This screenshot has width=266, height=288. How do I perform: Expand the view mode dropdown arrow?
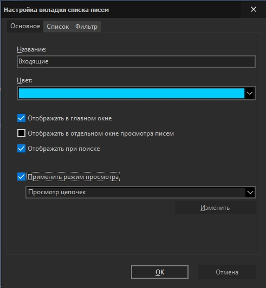250,193
